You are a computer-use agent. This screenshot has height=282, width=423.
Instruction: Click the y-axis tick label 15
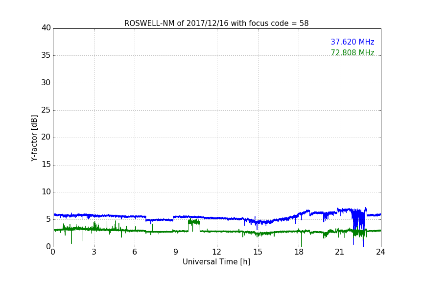46,164
